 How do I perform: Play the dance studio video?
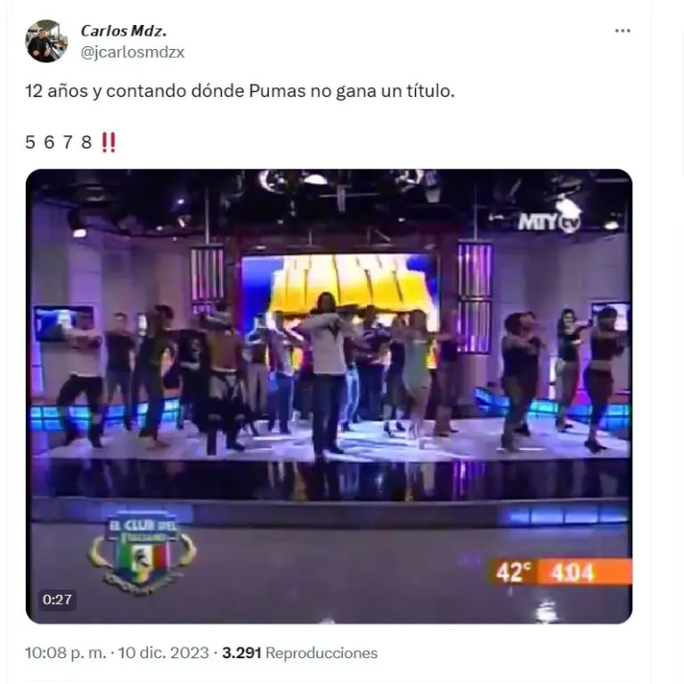(x=329, y=396)
